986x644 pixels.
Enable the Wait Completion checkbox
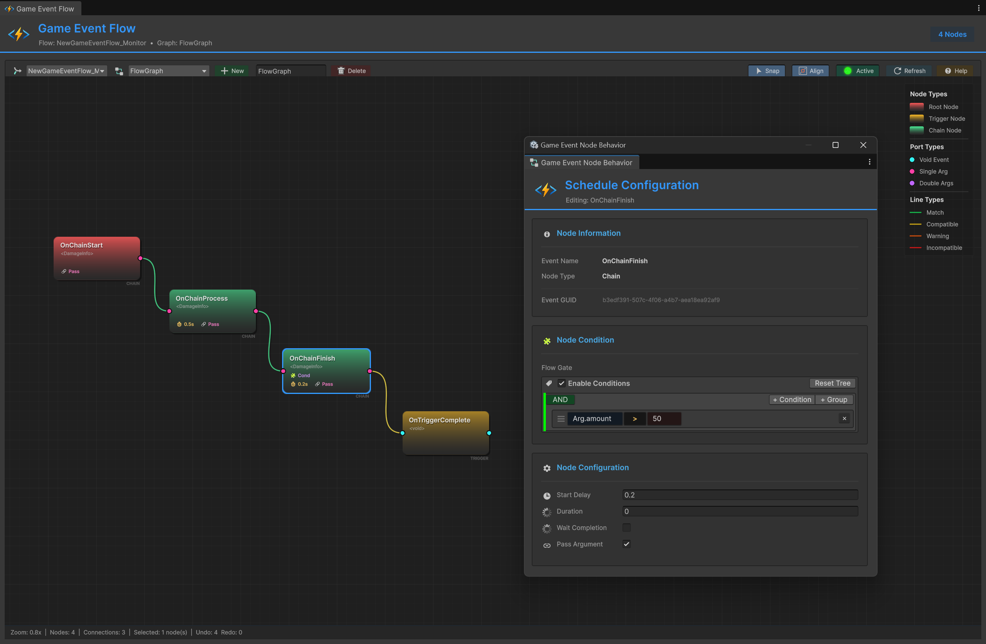coord(626,528)
